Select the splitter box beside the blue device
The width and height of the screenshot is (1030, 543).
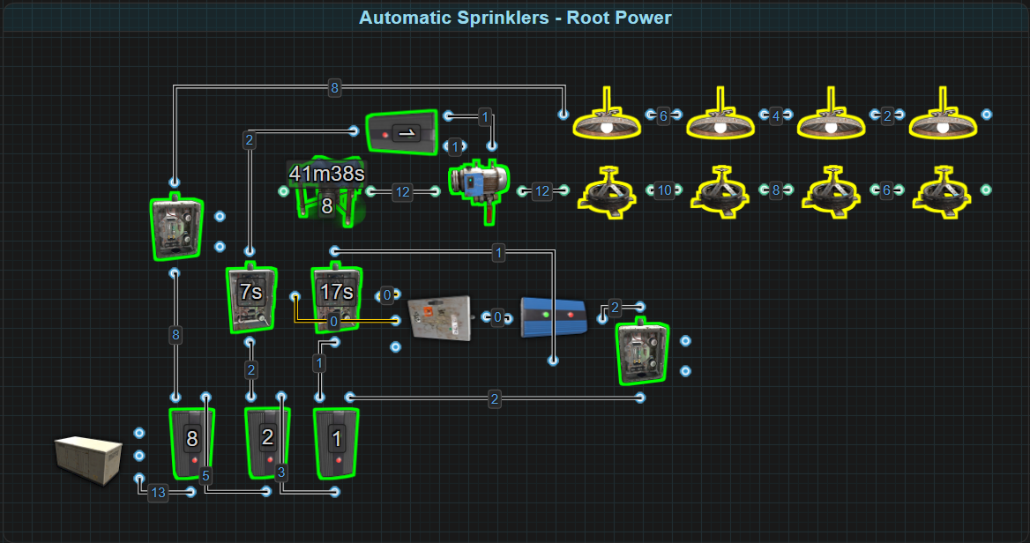point(642,352)
